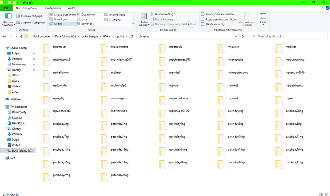Open Zlew folder in Quick Access
The image size is (330, 196).
[x=13, y=92]
